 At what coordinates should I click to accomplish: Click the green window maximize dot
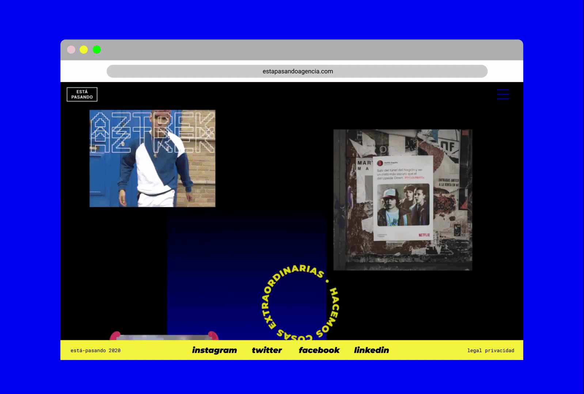point(96,50)
